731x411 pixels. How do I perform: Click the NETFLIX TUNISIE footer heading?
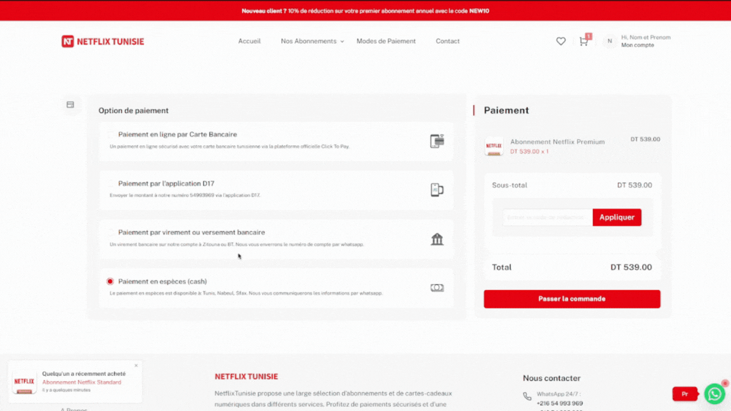click(x=246, y=377)
